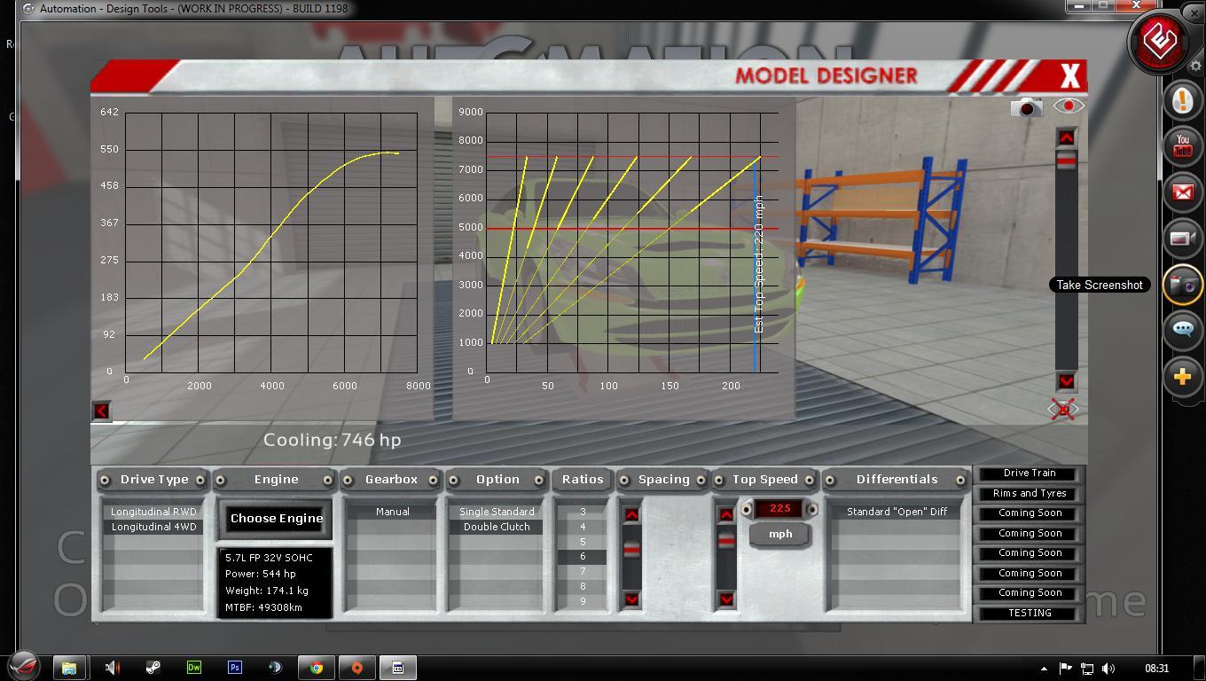Click the right knob beside Spacing header
Screen dimensions: 1206x681
(x=701, y=480)
